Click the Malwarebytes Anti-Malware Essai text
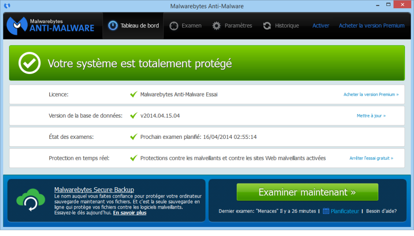Screen dimensions: 414x236 [179, 94]
